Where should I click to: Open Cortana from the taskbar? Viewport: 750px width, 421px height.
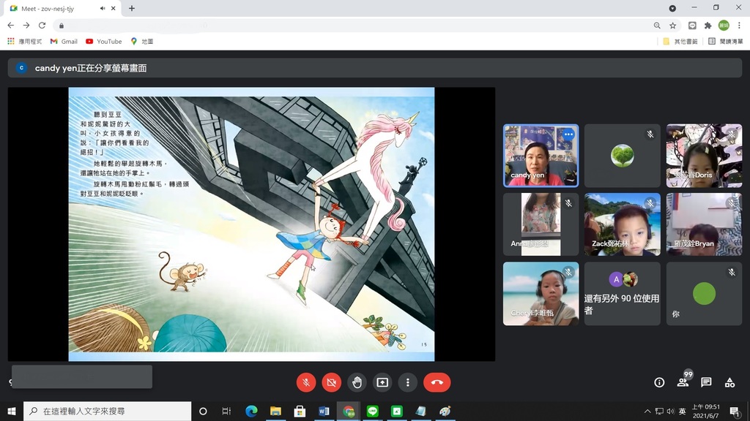point(203,411)
